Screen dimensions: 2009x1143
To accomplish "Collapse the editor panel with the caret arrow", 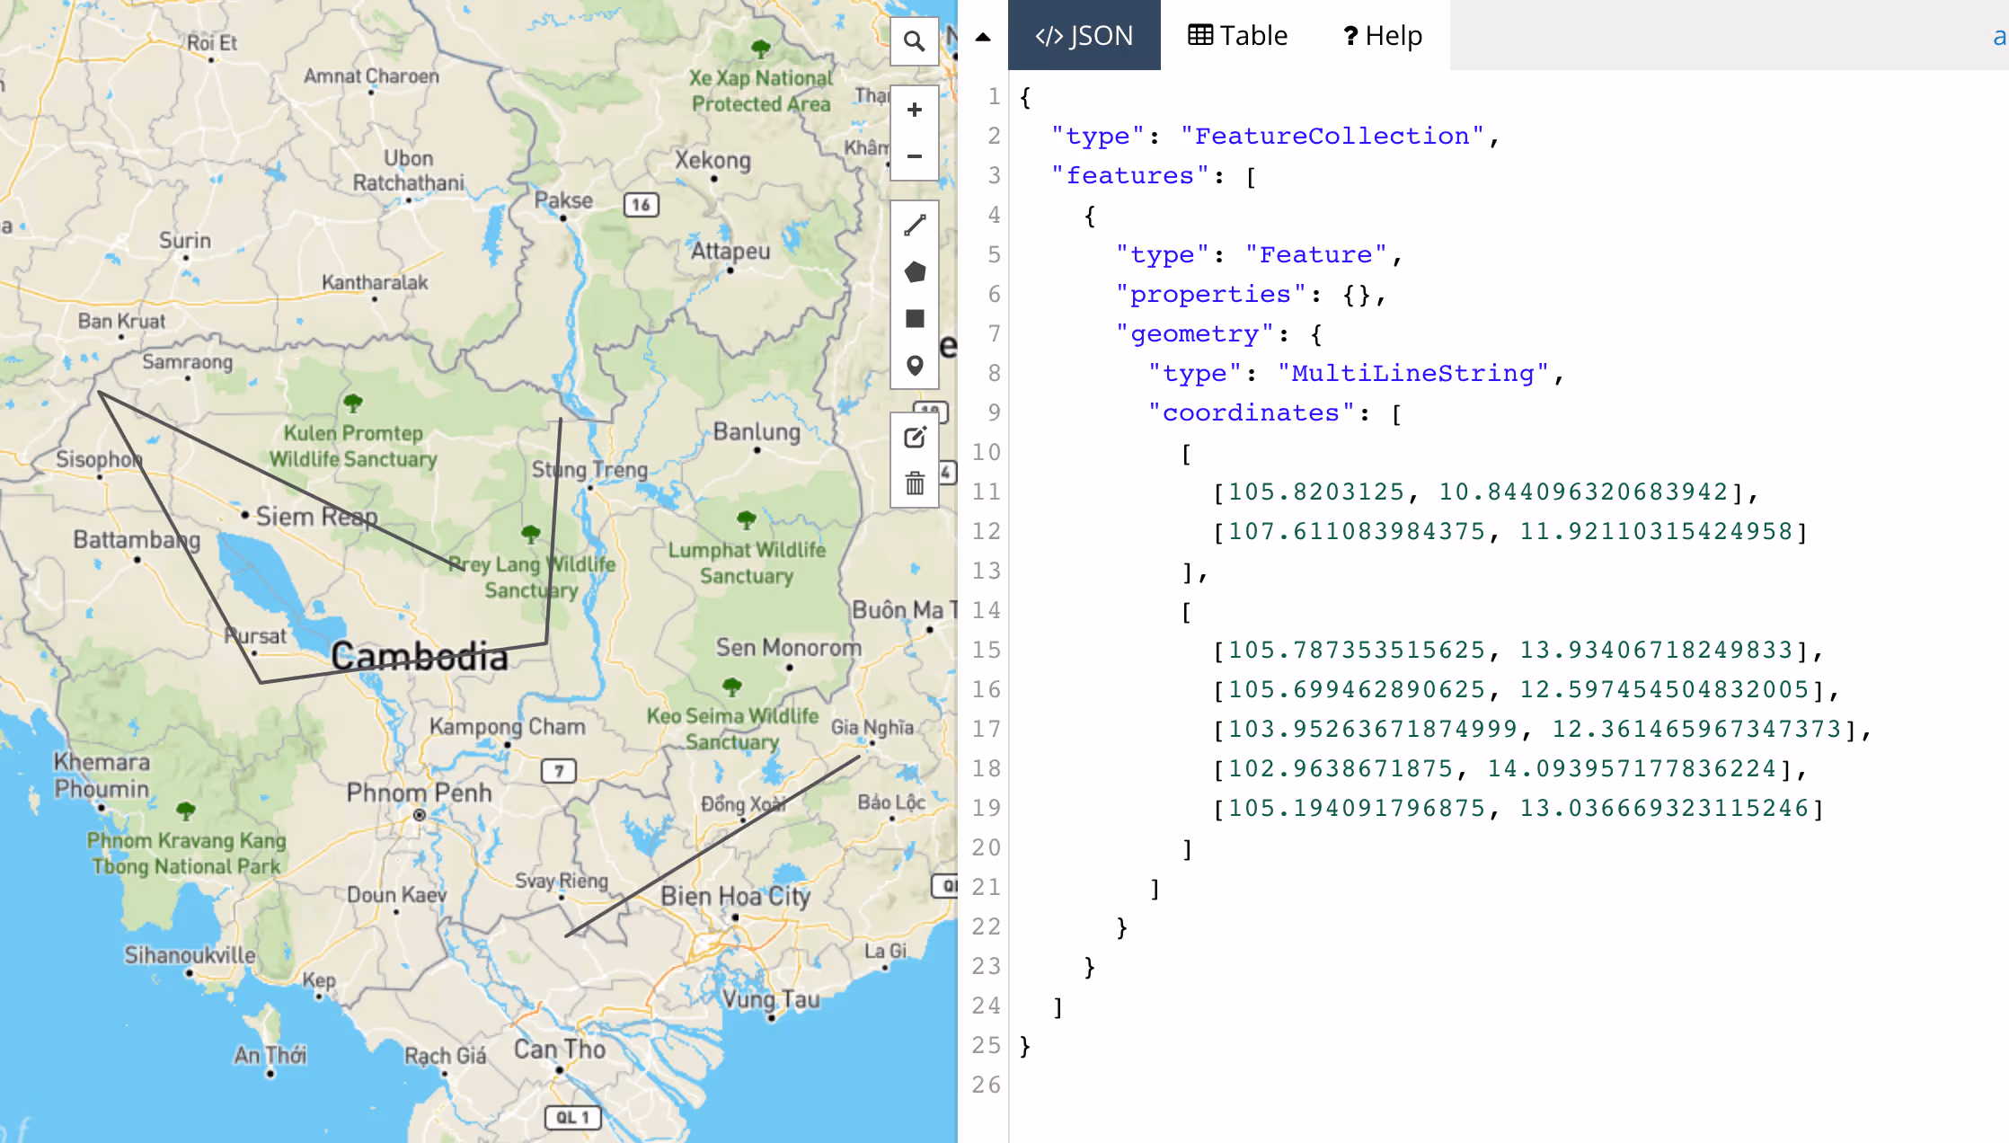I will 982,37.
